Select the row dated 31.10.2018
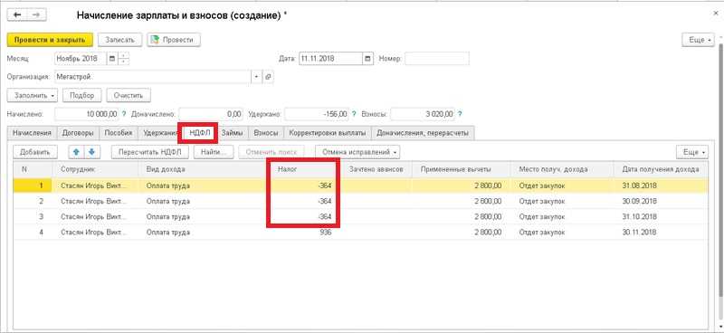This screenshot has height=333, width=724. click(x=360, y=216)
